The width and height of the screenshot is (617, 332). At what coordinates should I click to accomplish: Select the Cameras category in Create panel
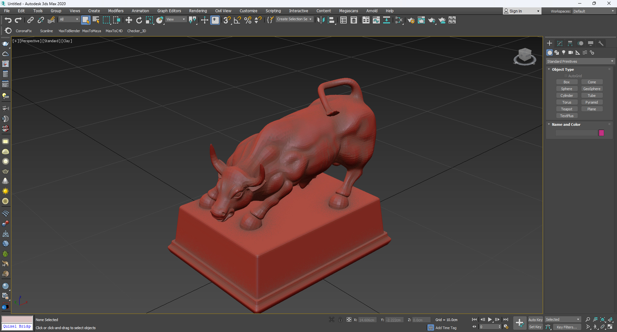(x=571, y=52)
